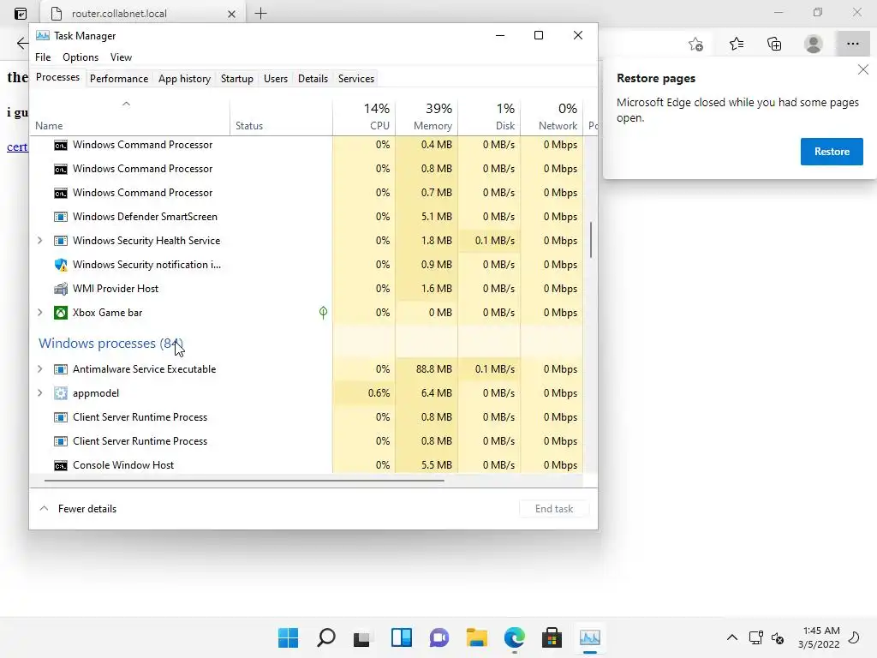Open the Edge Favorites list
Screen dimensions: 877x658
click(x=736, y=44)
